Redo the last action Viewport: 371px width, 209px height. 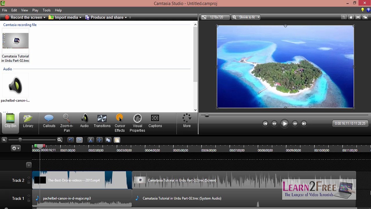(x=79, y=140)
